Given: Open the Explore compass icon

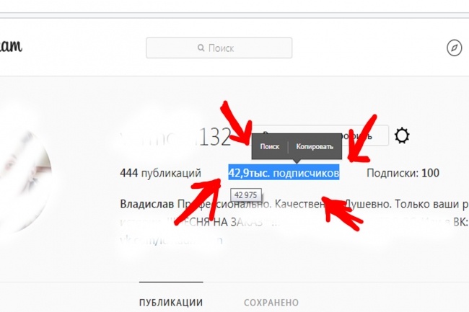Looking at the screenshot, I should point(454,48).
